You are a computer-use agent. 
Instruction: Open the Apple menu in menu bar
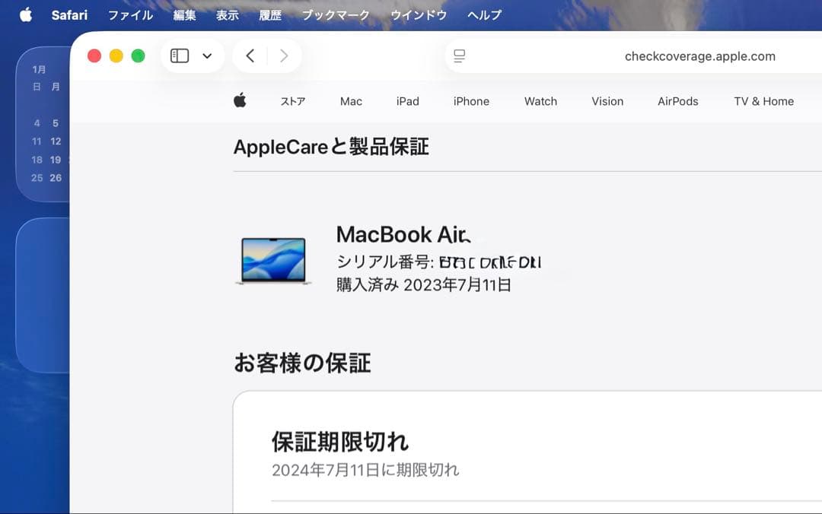(26, 15)
